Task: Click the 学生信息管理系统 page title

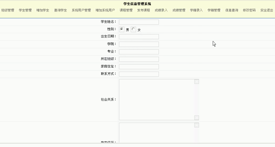Action: pyautogui.click(x=137, y=4)
